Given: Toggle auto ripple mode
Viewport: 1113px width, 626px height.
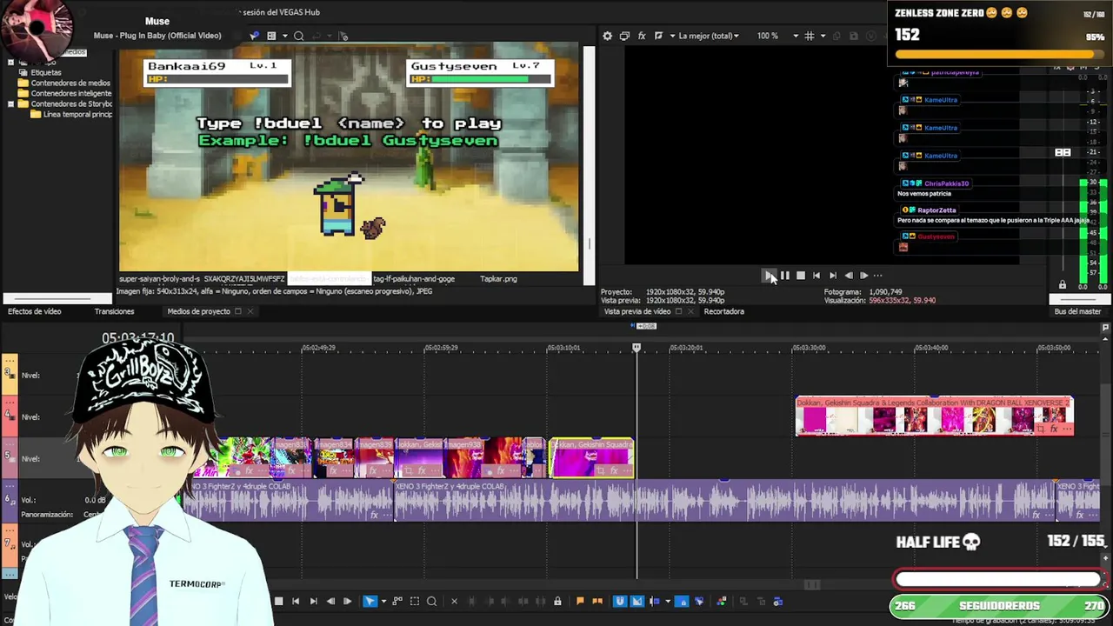Looking at the screenshot, I should point(655,601).
